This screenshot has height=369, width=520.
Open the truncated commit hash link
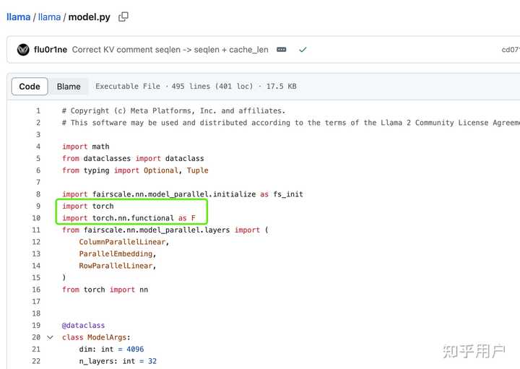click(x=510, y=50)
